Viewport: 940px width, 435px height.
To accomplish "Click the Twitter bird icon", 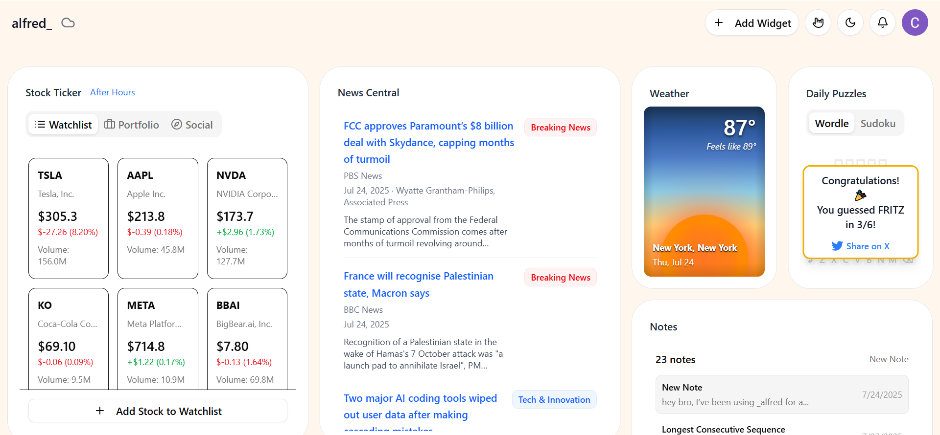I will (x=837, y=246).
